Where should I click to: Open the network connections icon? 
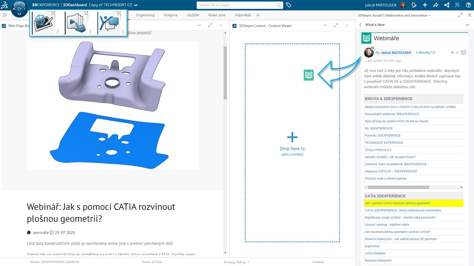click(447, 5)
